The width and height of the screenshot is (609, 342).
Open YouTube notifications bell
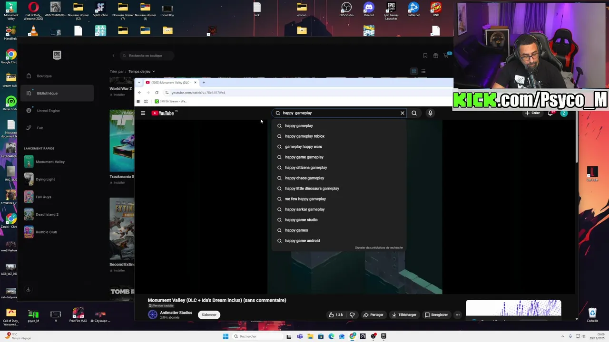click(550, 113)
